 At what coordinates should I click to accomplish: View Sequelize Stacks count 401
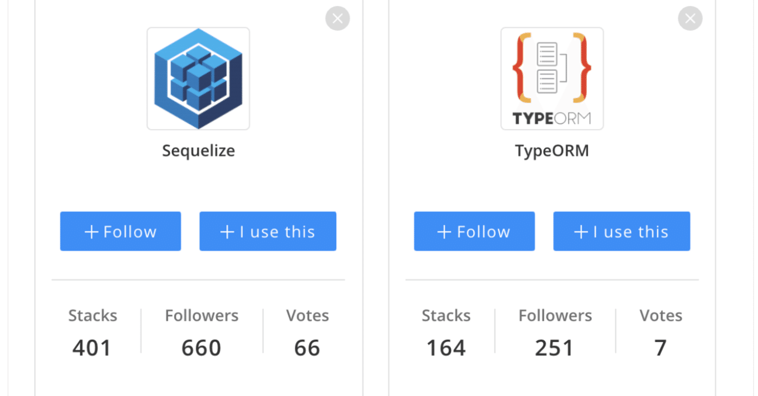click(92, 348)
